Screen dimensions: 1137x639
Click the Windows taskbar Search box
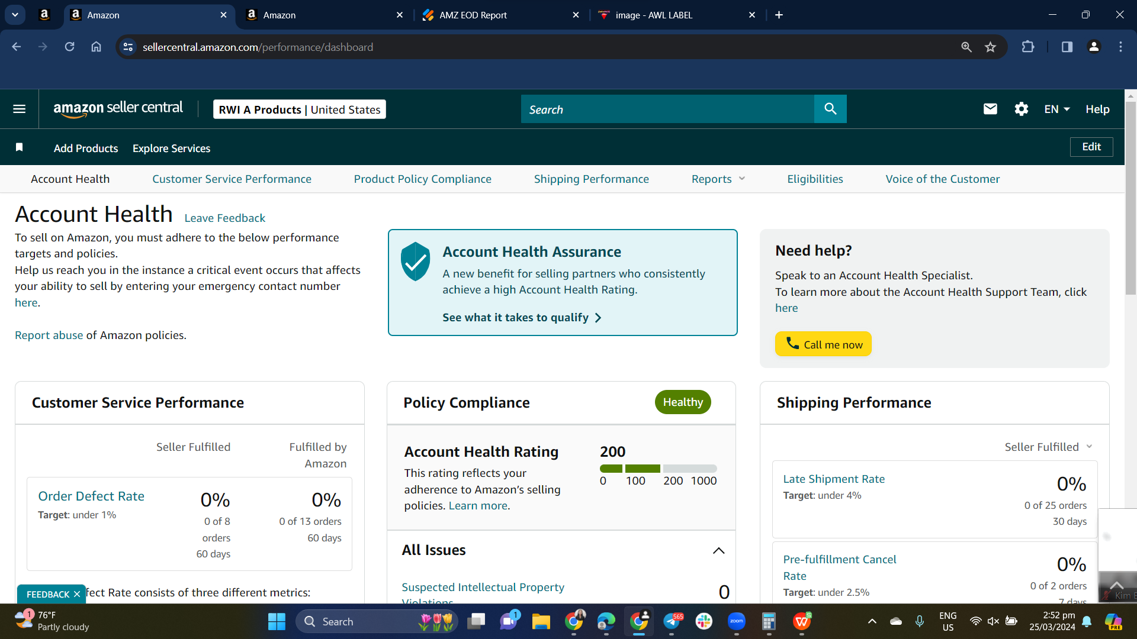pos(378,621)
